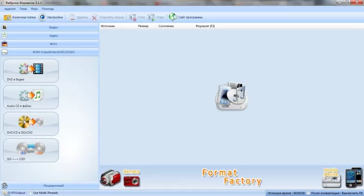Click the Результат [F2] column header
Viewport: 364px width, 196px height.
tap(205, 26)
